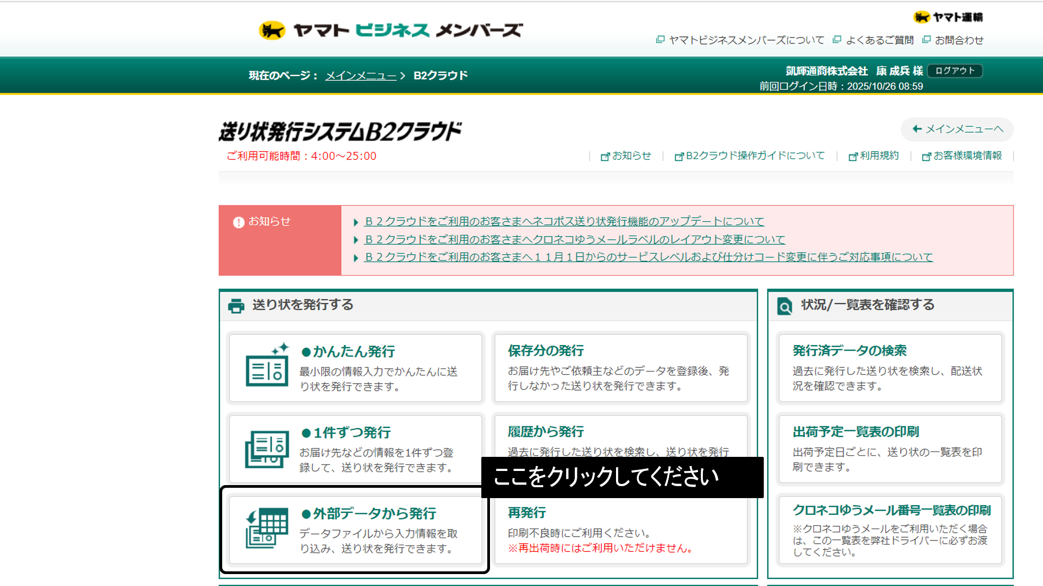Open 発行済データの検索 card
Screen dimensions: 1043x586
click(890, 368)
